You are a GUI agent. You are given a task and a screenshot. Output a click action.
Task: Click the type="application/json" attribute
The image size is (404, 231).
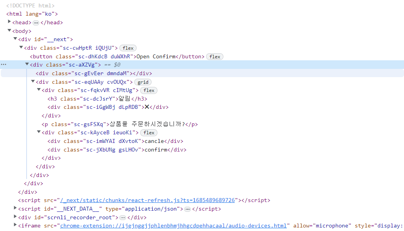pos(143,209)
